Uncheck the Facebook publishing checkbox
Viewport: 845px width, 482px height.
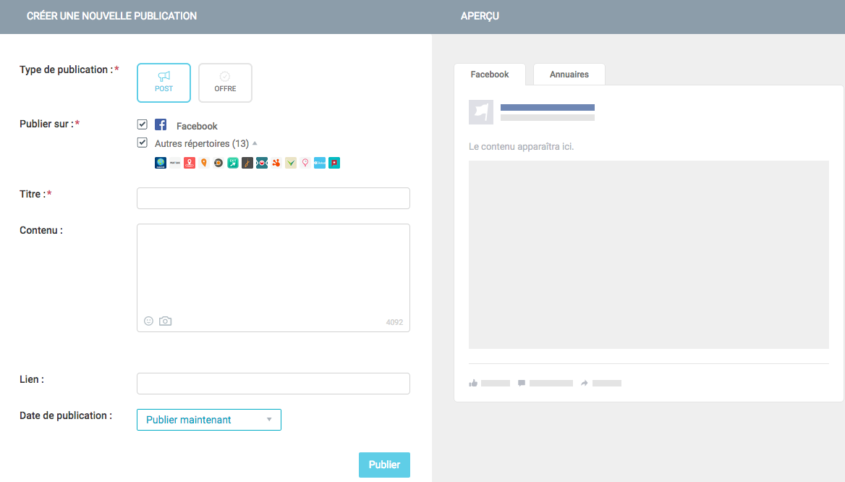point(143,124)
